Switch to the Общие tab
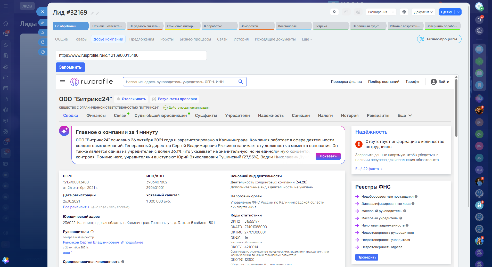This screenshot has height=267, width=492. pyautogui.click(x=61, y=39)
